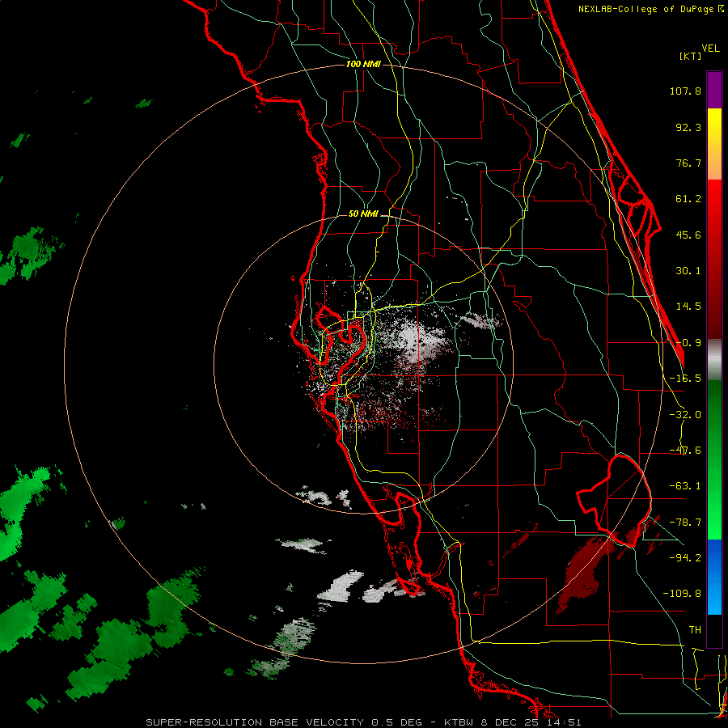728x728 pixels.
Task: Click the -63.1 legend value
Action: [685, 486]
